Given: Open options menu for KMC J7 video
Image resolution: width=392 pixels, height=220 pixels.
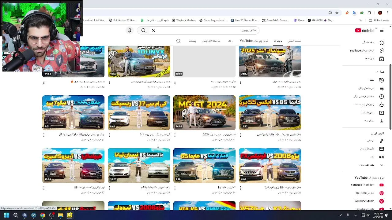Looking at the screenshot, I should [x=109, y=135].
